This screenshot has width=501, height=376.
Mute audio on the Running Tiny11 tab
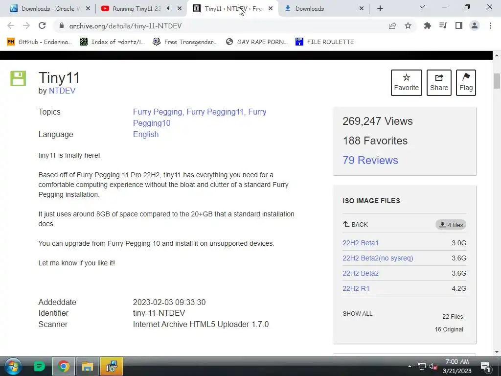coord(169,8)
